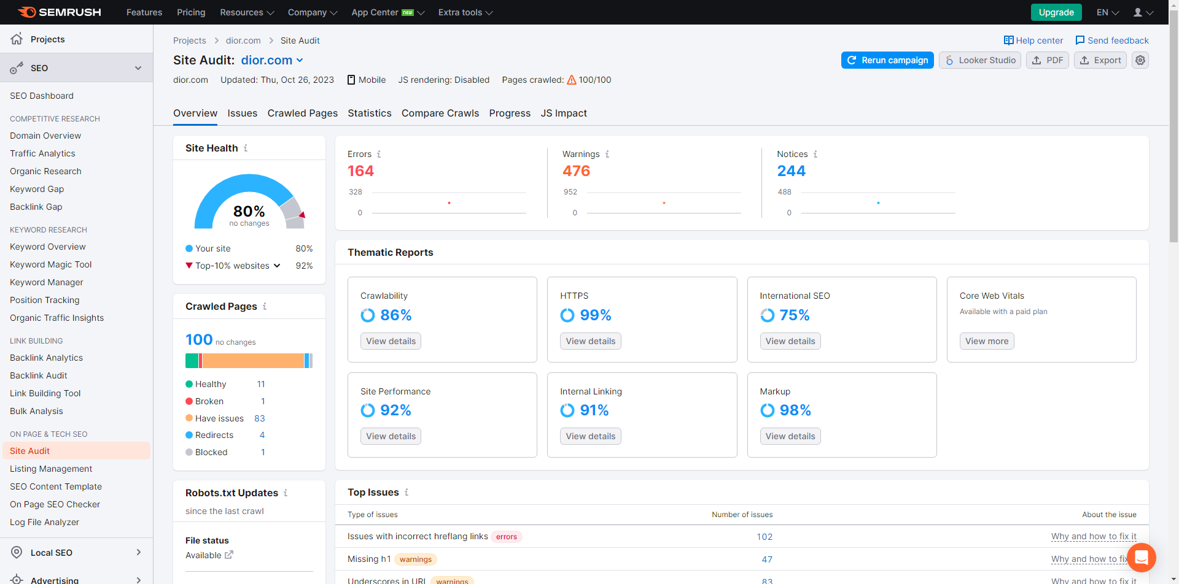Open the chat support bubble
The width and height of the screenshot is (1179, 584).
click(1142, 558)
